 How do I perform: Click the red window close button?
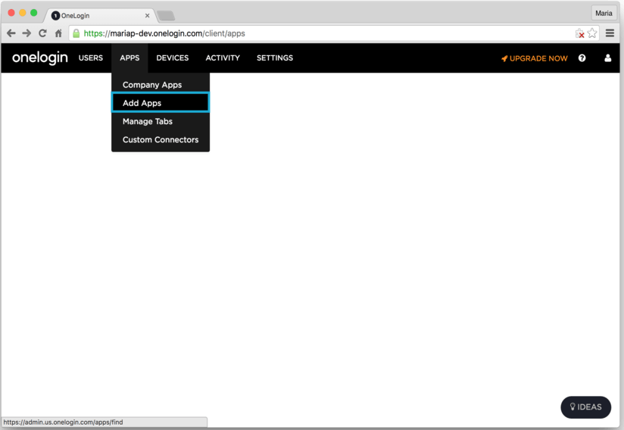coord(11,13)
